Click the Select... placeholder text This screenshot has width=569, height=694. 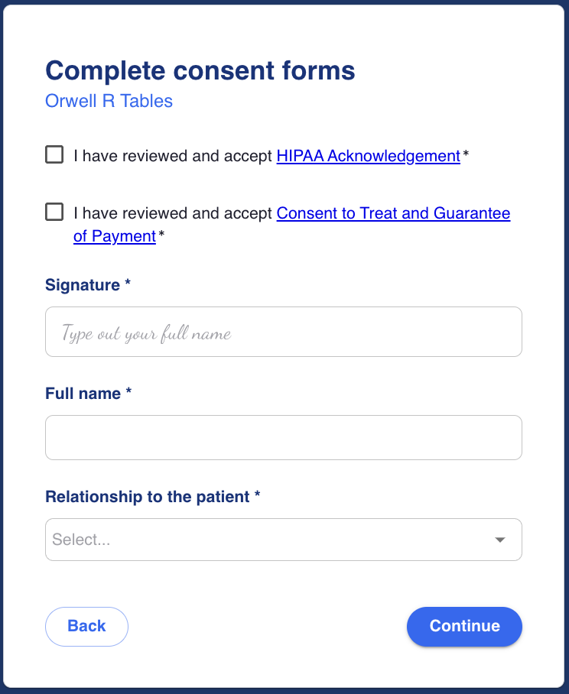click(x=81, y=540)
